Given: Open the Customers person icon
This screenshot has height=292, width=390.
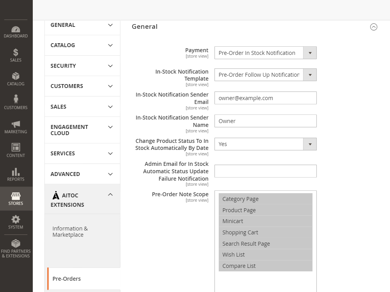Looking at the screenshot, I should pyautogui.click(x=16, y=99).
